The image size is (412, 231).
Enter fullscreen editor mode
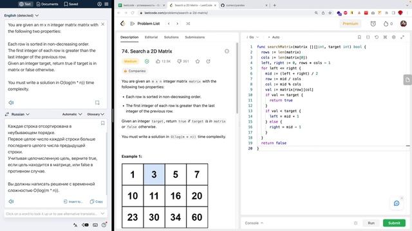coord(402,37)
